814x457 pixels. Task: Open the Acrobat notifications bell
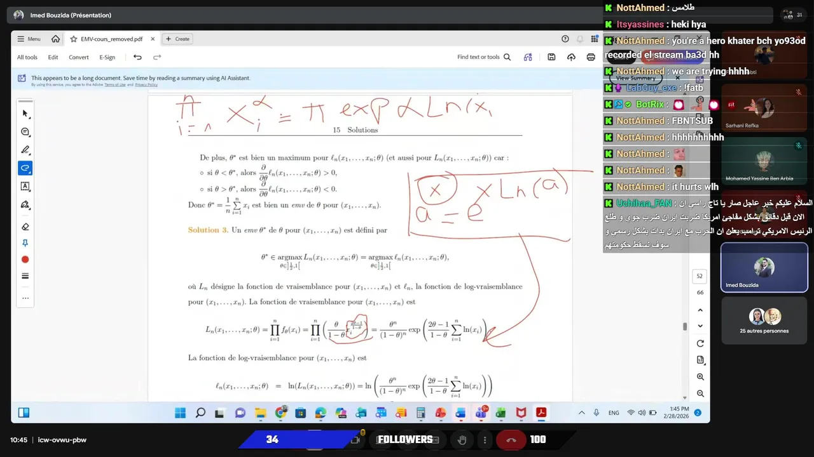coord(580,39)
